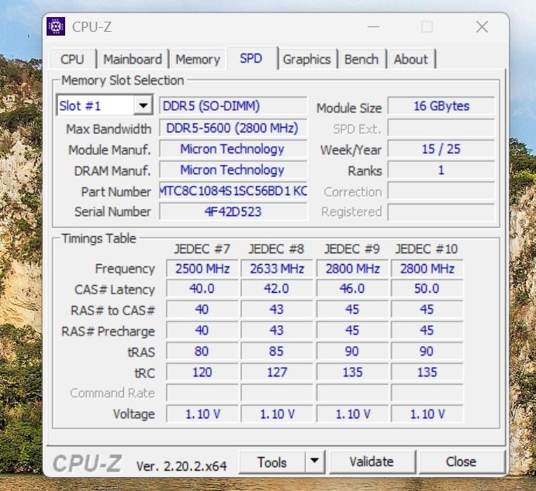Click the Max Bandwidth label

(109, 129)
